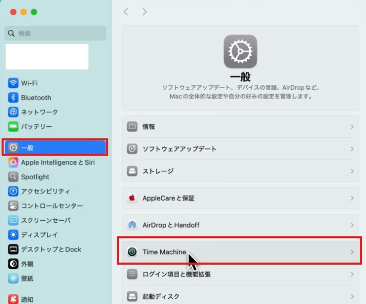Select Wi-Fi label in sidebar
The height and width of the screenshot is (304, 366).
(x=29, y=83)
